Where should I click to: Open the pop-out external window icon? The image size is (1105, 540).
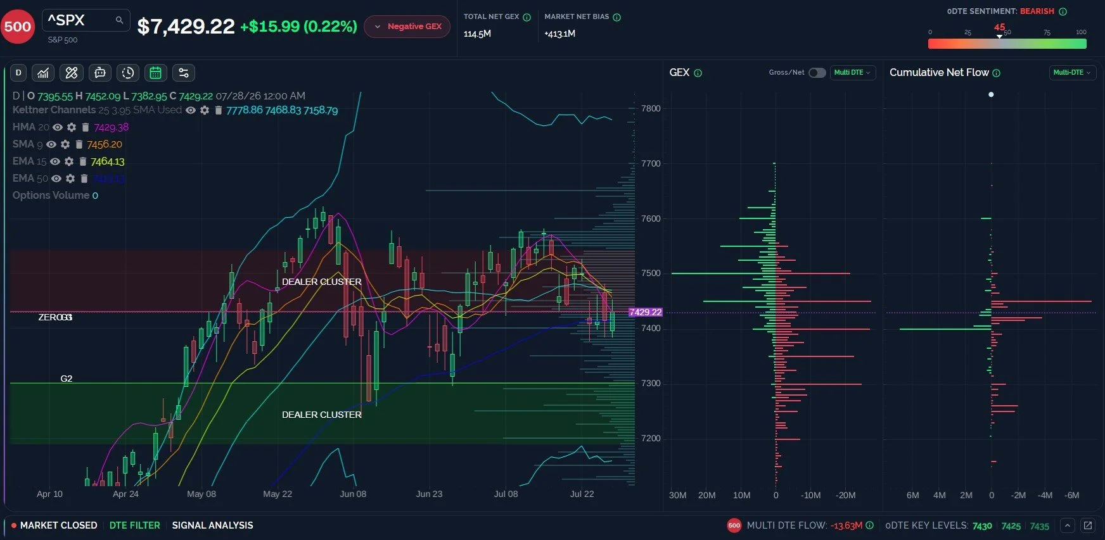1088,525
